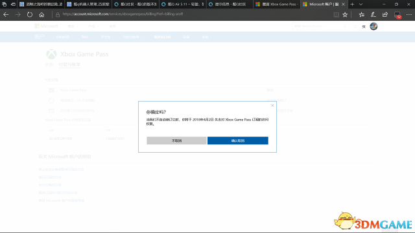
Task: Toggle reading view in address bar
Action: pos(336,15)
